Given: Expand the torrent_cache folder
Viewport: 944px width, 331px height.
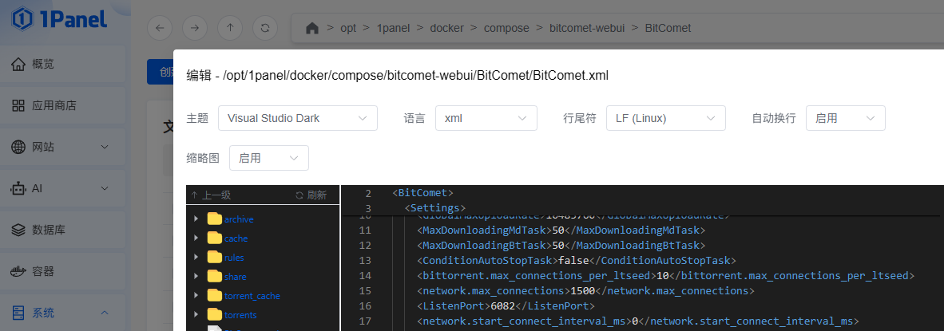Looking at the screenshot, I should (196, 296).
